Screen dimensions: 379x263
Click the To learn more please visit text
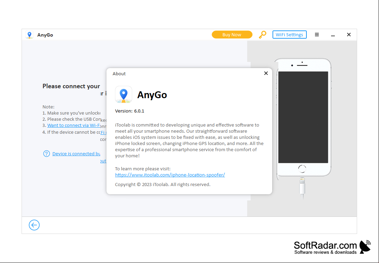[x=143, y=169]
